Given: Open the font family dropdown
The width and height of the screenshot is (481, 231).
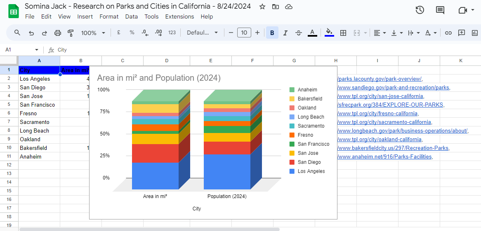Looking at the screenshot, I should (x=203, y=33).
